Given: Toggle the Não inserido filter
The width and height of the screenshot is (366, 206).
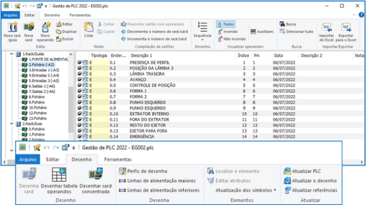Looking at the screenshot, I should point(232,39).
